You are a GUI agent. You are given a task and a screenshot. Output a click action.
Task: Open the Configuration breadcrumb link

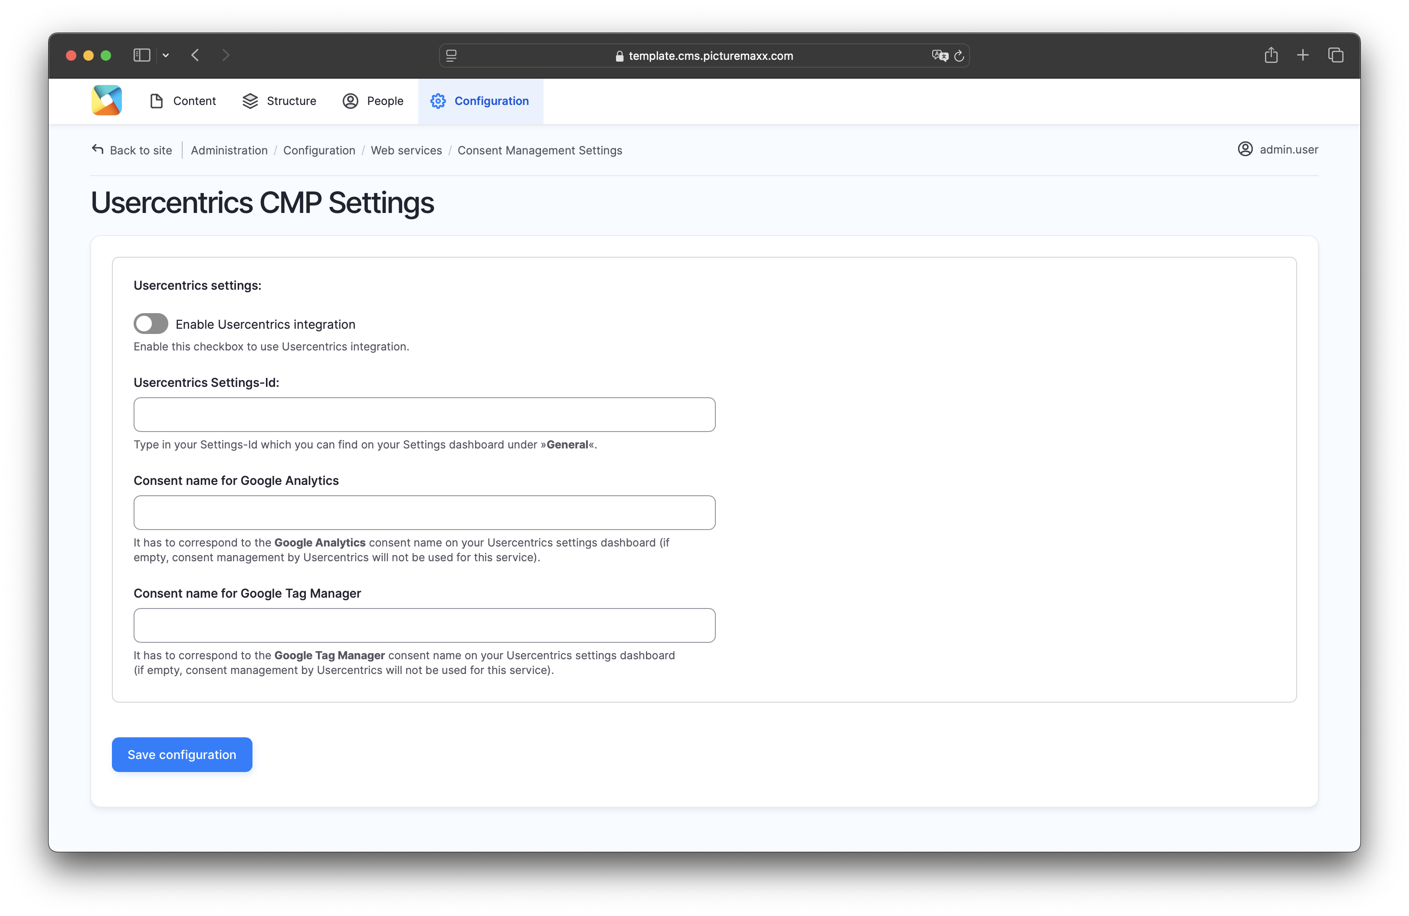(x=319, y=150)
